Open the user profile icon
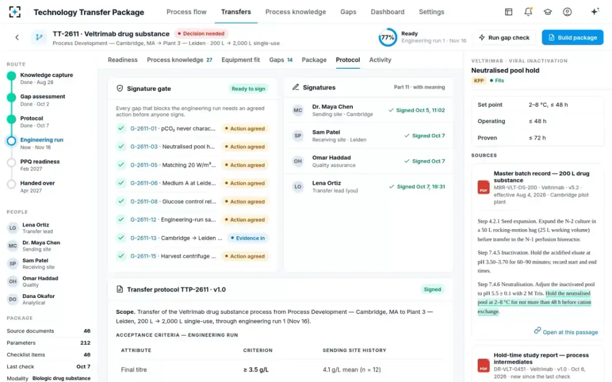 click(x=567, y=12)
